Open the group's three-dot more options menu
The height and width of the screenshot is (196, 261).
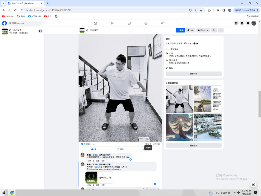coord(221,30)
